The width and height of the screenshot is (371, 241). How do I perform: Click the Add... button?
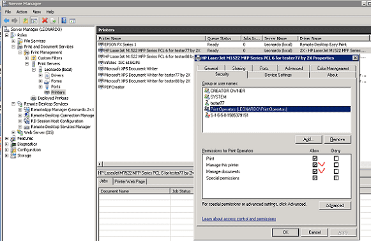(308, 139)
